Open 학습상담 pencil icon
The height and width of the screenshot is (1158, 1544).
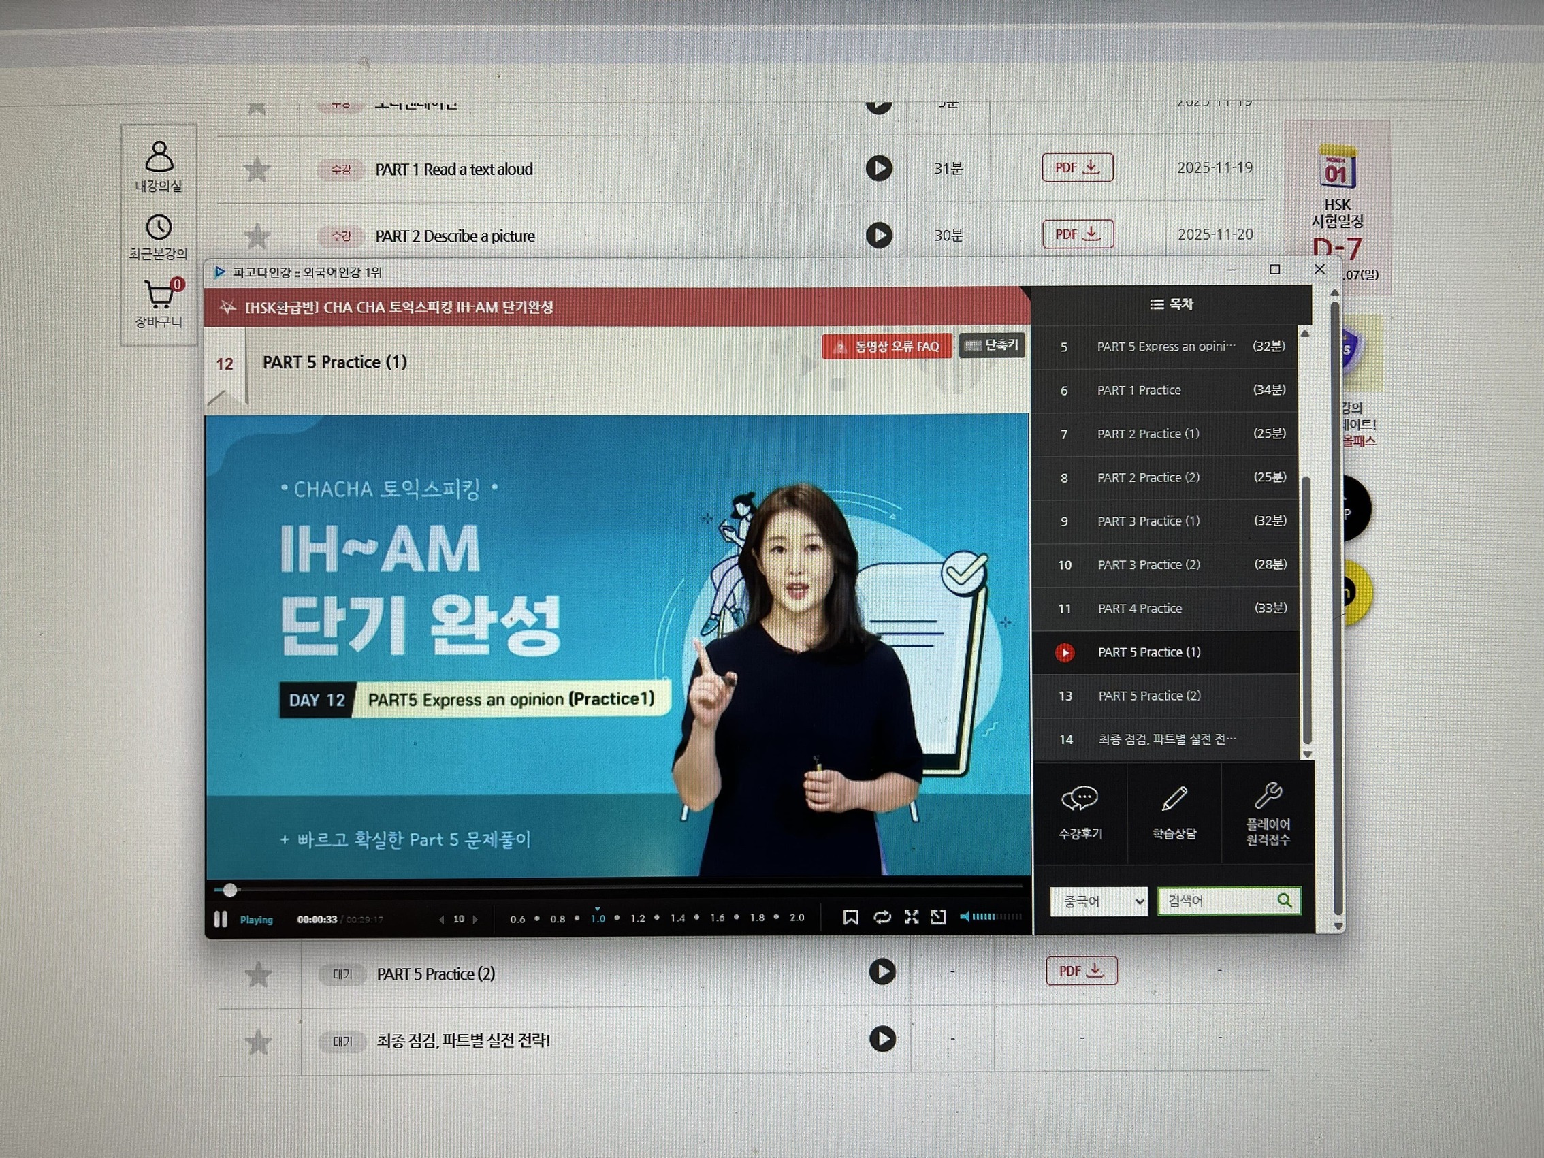pyautogui.click(x=1174, y=799)
